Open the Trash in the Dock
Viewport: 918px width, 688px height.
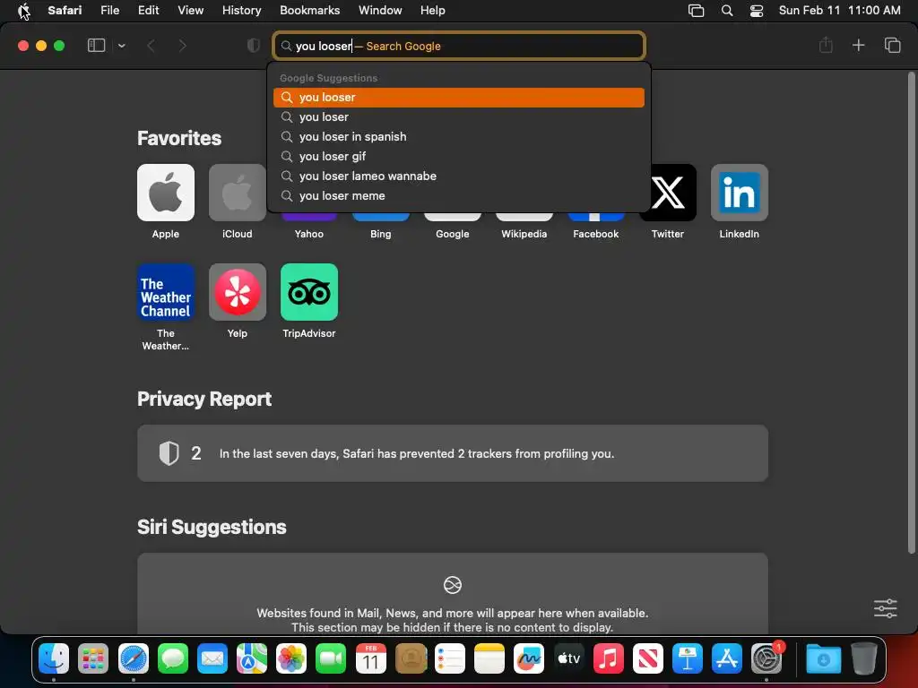[x=863, y=658]
